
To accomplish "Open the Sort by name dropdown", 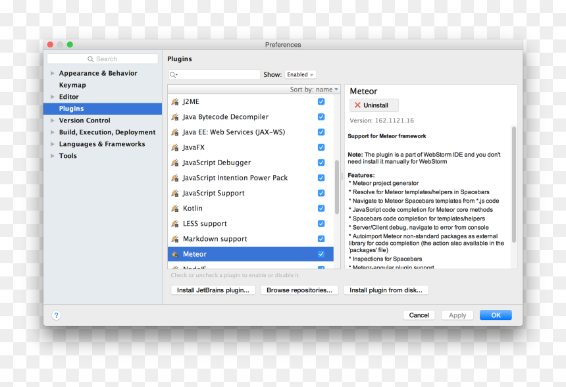I will tap(314, 90).
